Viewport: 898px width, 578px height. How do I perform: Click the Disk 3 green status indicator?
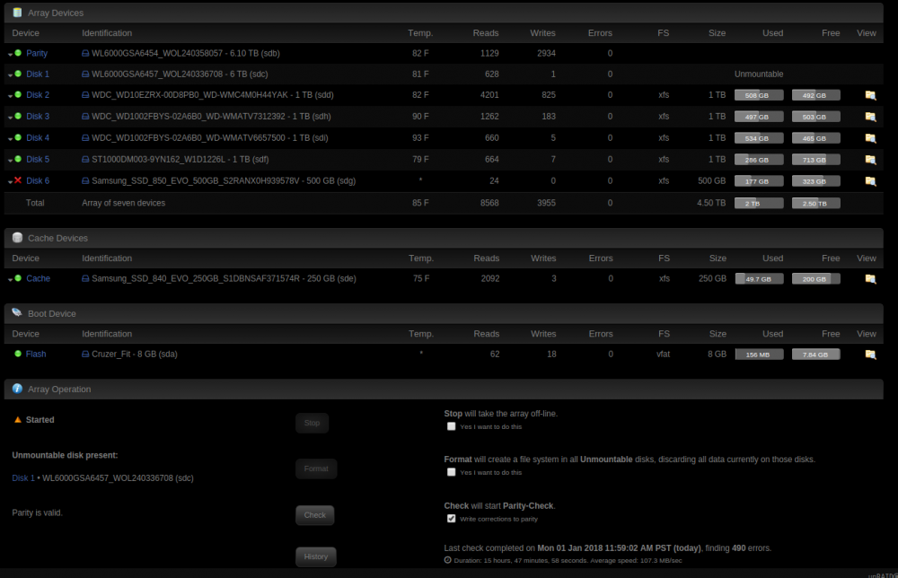[x=18, y=116]
